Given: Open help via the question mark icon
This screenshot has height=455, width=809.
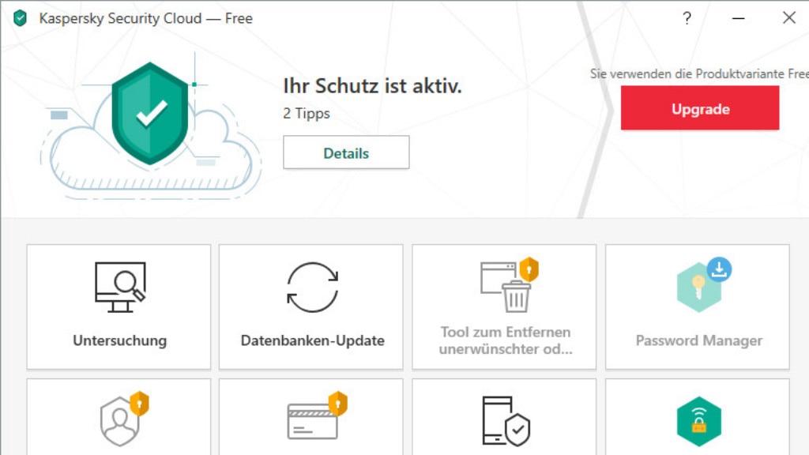Looking at the screenshot, I should pyautogui.click(x=686, y=17).
